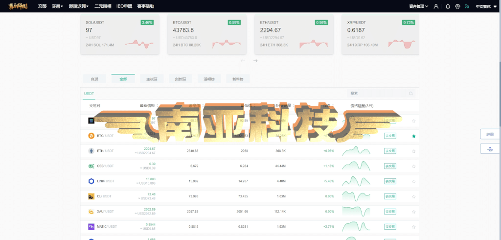Switch to the 自選 tab
Viewport: 501px width, 240px height.
[94, 79]
